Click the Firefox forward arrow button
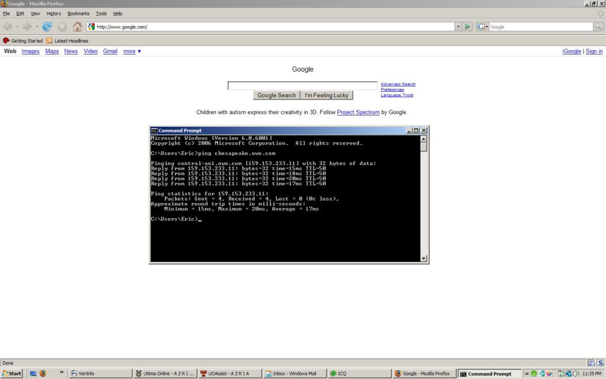Viewport: 606px width, 379px height. pos(27,27)
